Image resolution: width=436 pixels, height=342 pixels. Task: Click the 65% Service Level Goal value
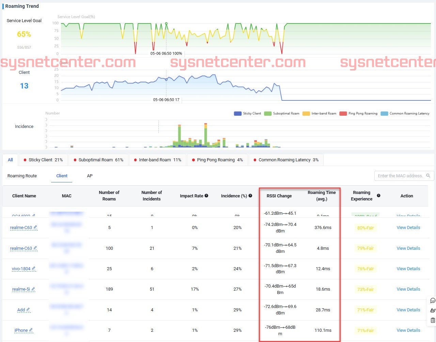[24, 34]
